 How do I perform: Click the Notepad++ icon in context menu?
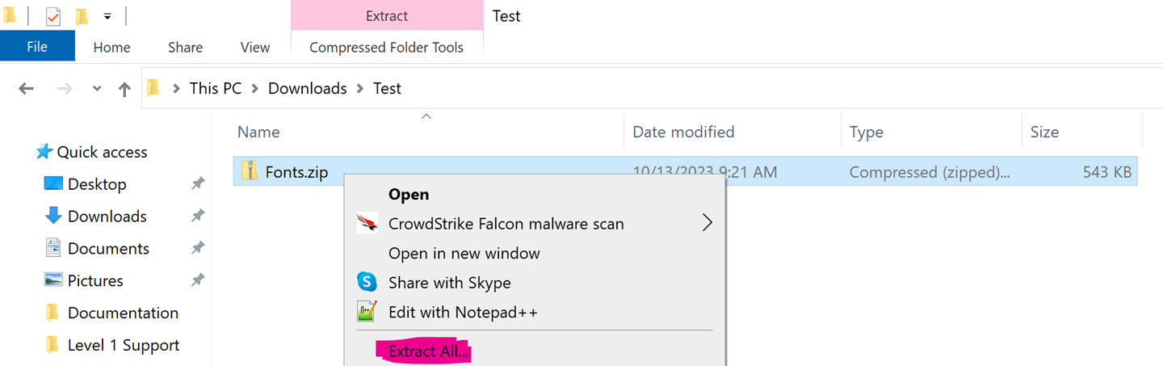[x=367, y=311]
